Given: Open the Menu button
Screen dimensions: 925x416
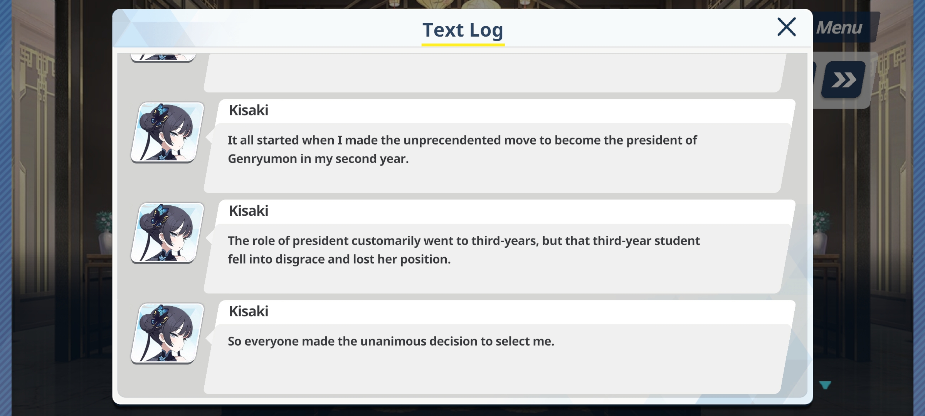Looking at the screenshot, I should tap(845, 27).
